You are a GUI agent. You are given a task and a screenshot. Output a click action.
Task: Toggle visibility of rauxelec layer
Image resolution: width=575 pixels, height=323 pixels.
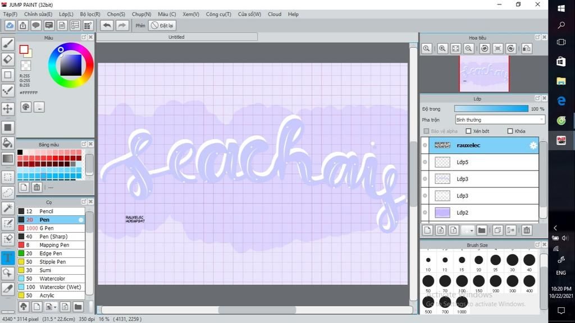tap(425, 145)
